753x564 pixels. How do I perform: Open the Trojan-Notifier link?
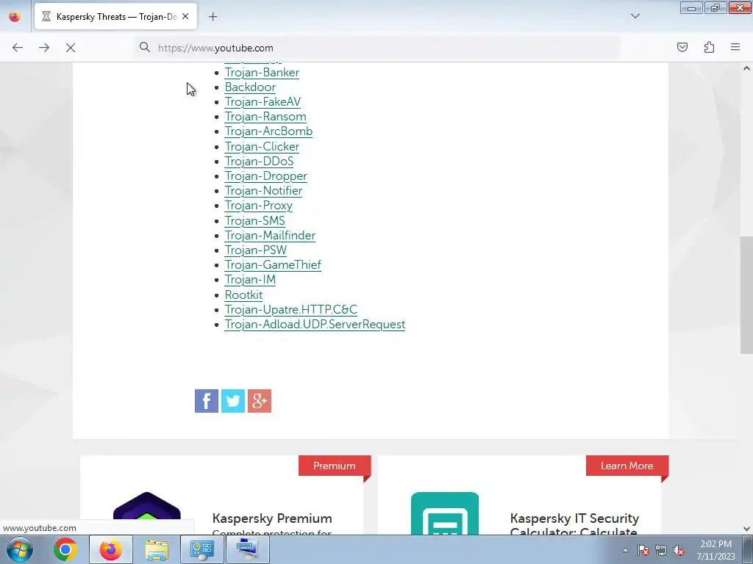pyautogui.click(x=263, y=191)
